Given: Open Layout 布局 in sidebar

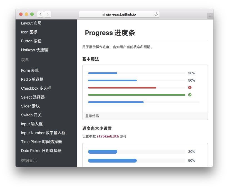Looking at the screenshot, I should coord(31,23).
